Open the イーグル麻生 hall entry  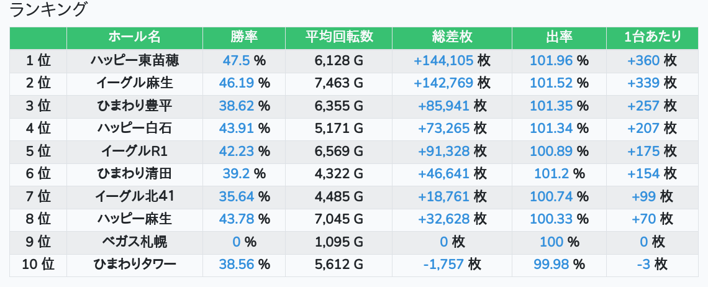[134, 83]
